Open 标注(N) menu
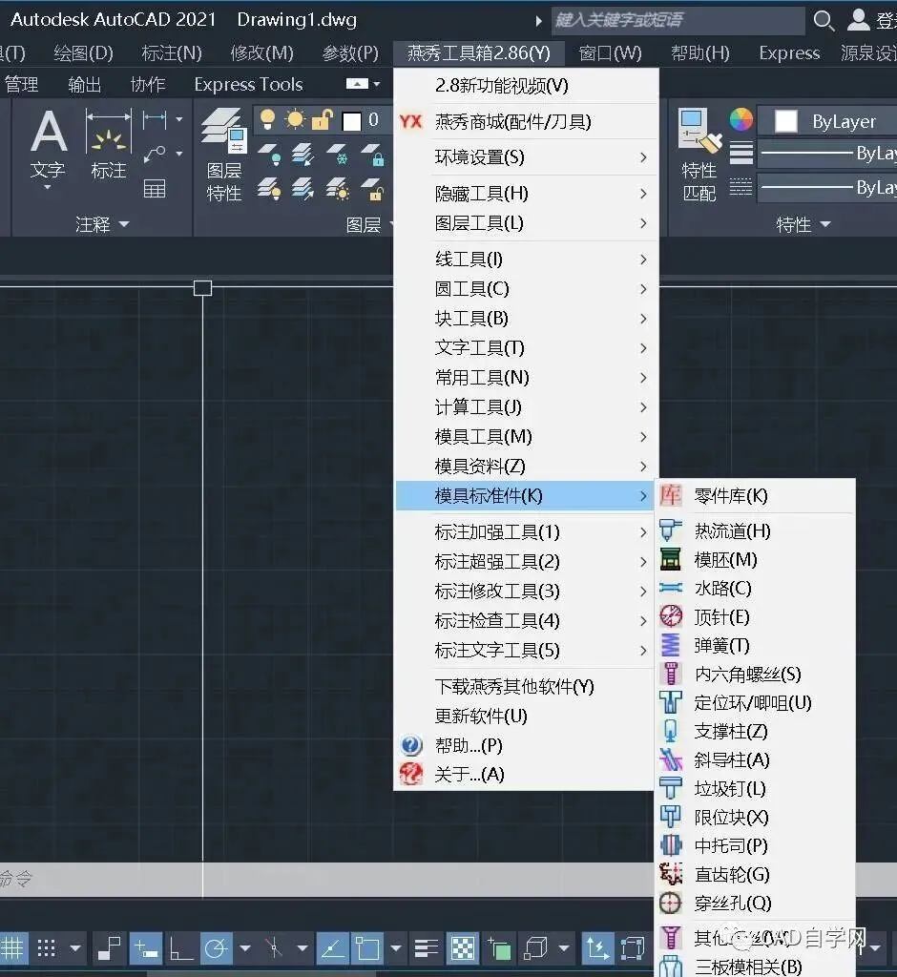 point(172,53)
